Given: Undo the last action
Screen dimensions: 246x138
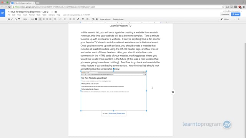Looking at the screenshot, I should (12, 19).
